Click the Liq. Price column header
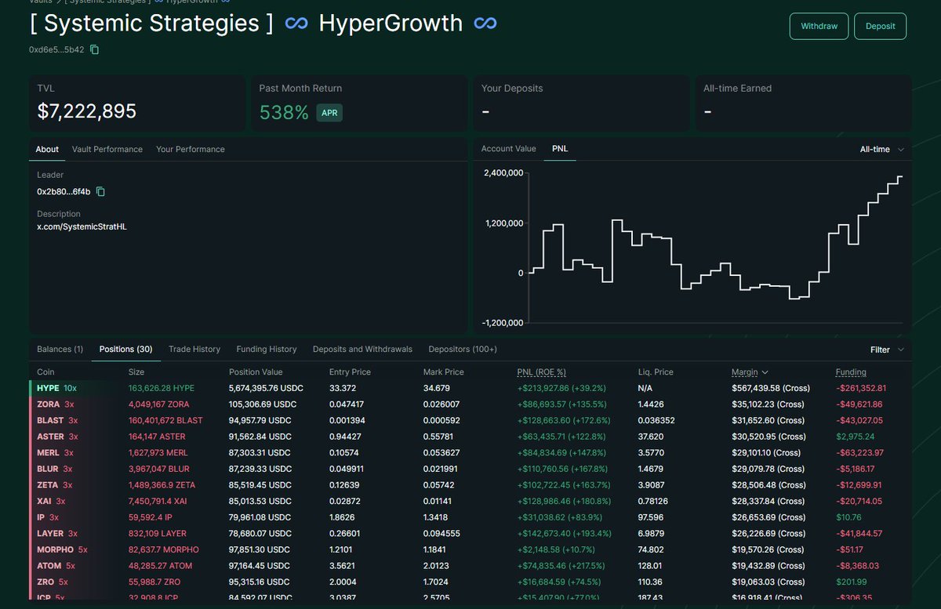This screenshot has height=609, width=941. (x=656, y=372)
